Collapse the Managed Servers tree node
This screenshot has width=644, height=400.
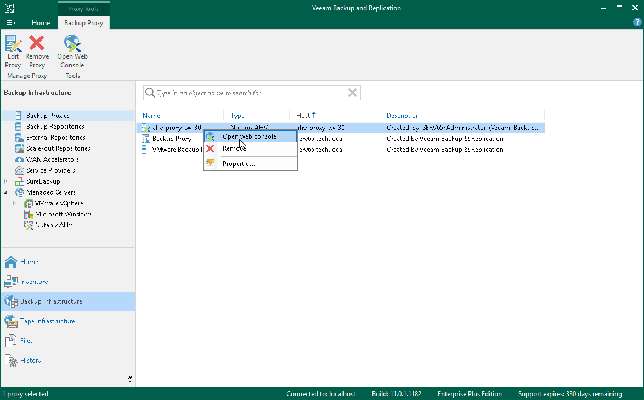[x=5, y=192]
